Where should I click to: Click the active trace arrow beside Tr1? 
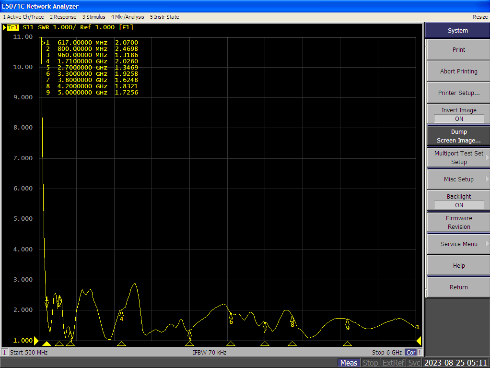tap(4, 27)
